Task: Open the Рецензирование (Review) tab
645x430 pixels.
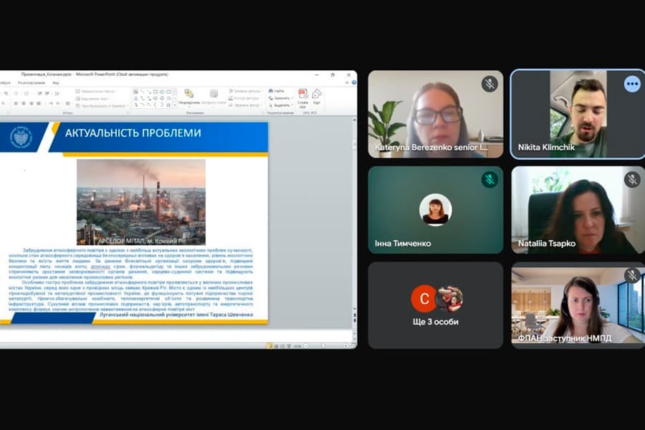Action: (32, 82)
